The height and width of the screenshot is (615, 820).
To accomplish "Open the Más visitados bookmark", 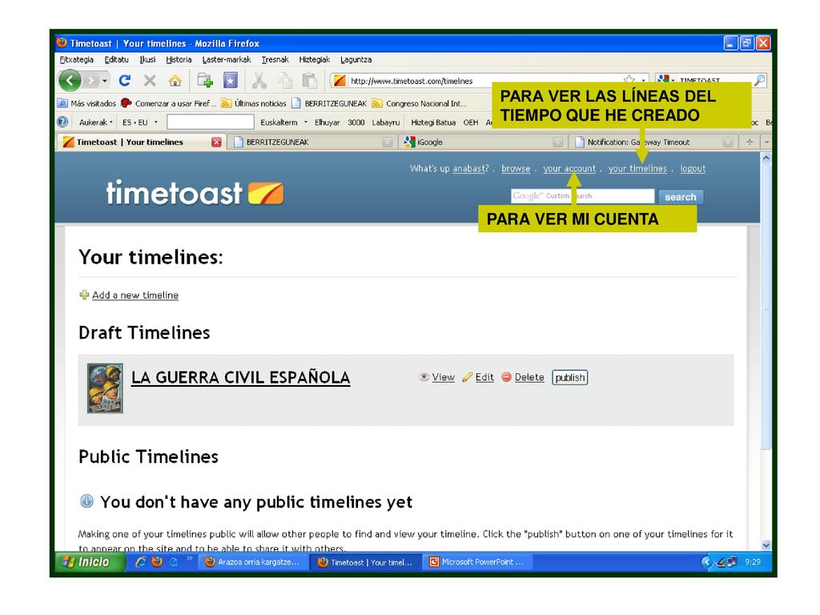I will 87,103.
